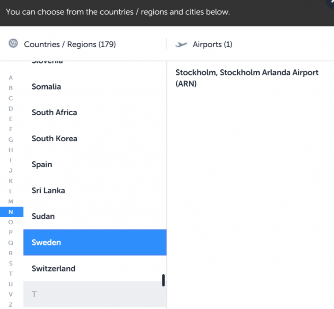The image size is (334, 309).
Task: Jump to letter S in alphabet index
Action: point(11,264)
